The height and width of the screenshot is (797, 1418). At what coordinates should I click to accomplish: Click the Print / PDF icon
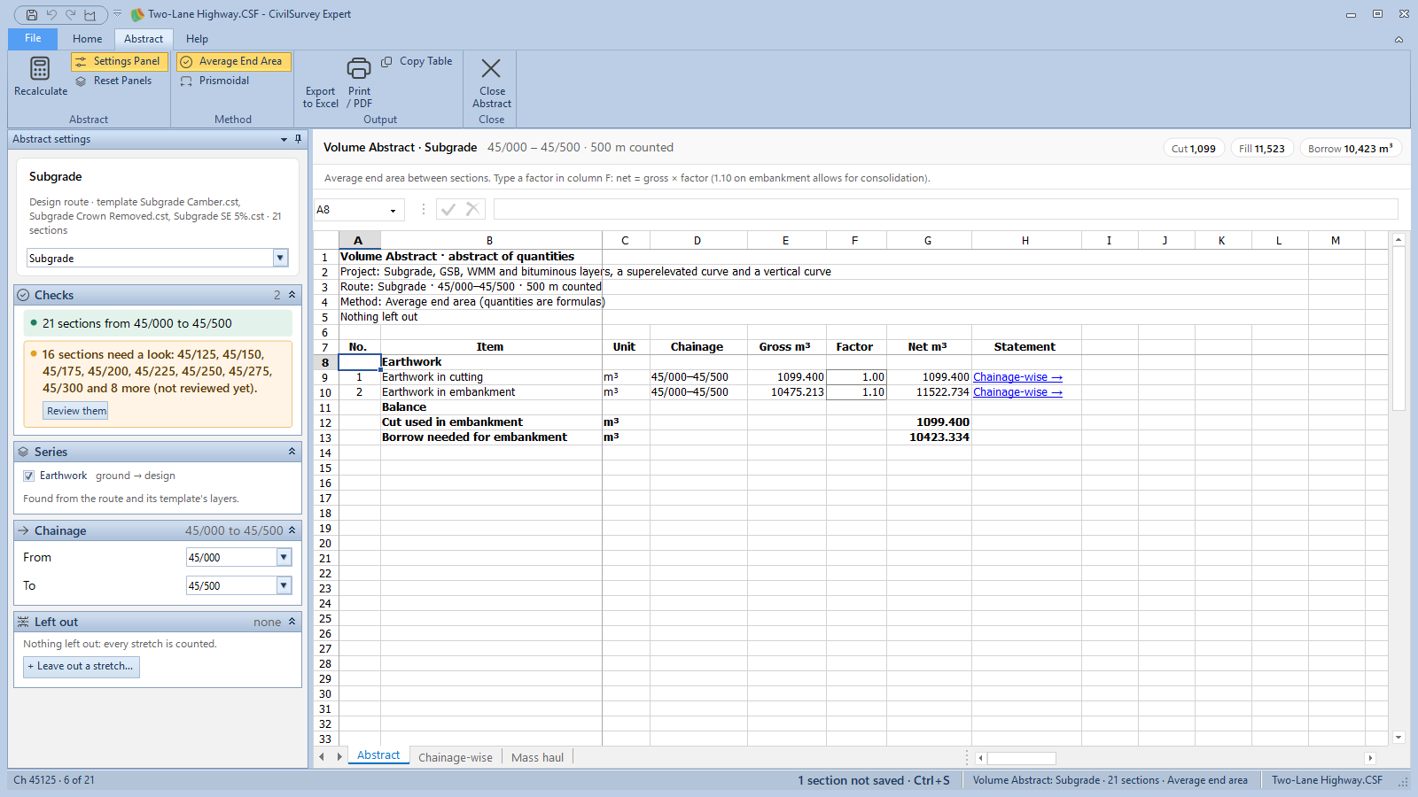tap(359, 68)
